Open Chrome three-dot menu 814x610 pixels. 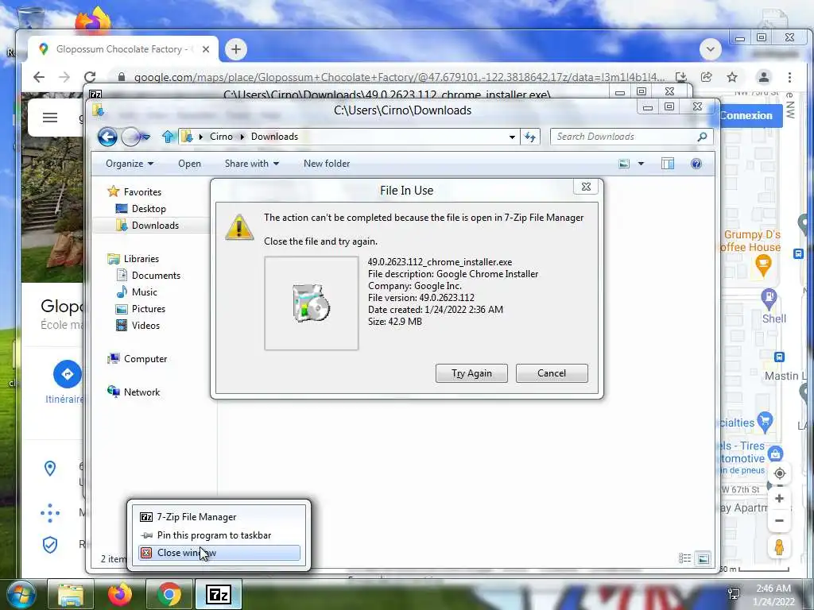coord(789,77)
